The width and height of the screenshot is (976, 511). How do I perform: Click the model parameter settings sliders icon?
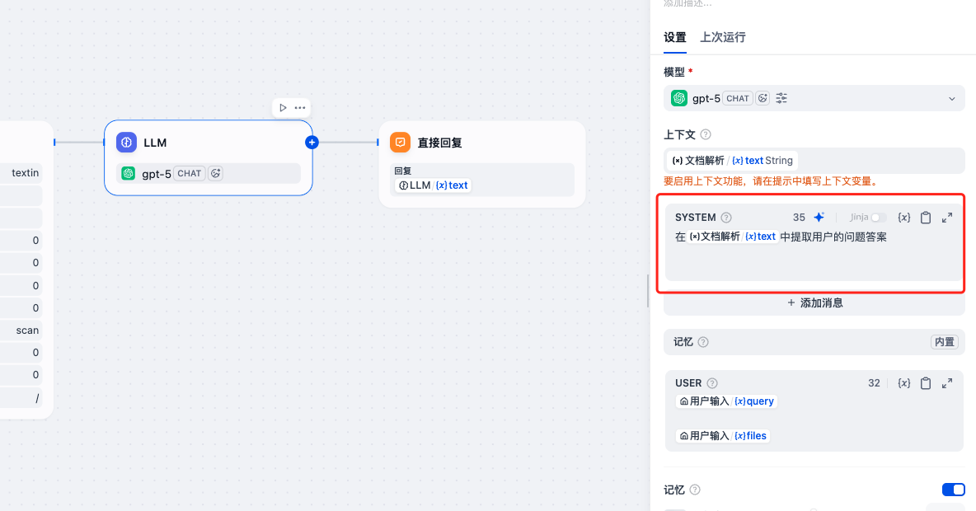coord(781,97)
